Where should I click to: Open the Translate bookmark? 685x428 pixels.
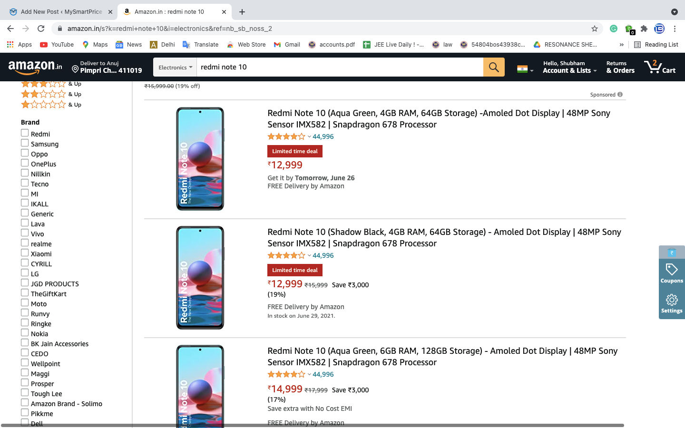click(x=200, y=44)
